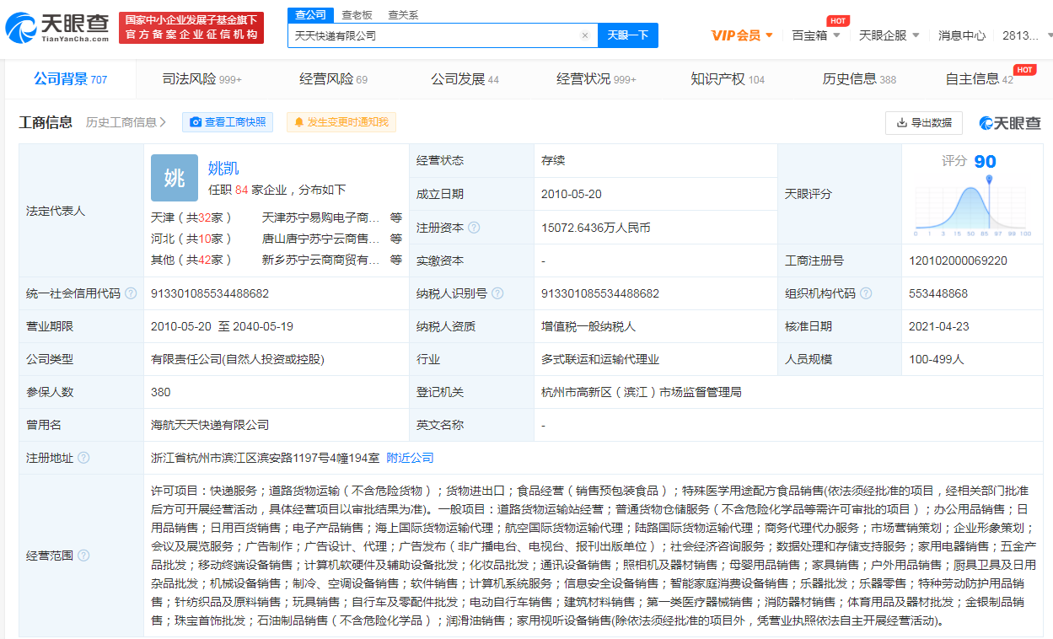Click the help icon beside 注册地址
The image size is (1053, 639).
[x=83, y=458]
